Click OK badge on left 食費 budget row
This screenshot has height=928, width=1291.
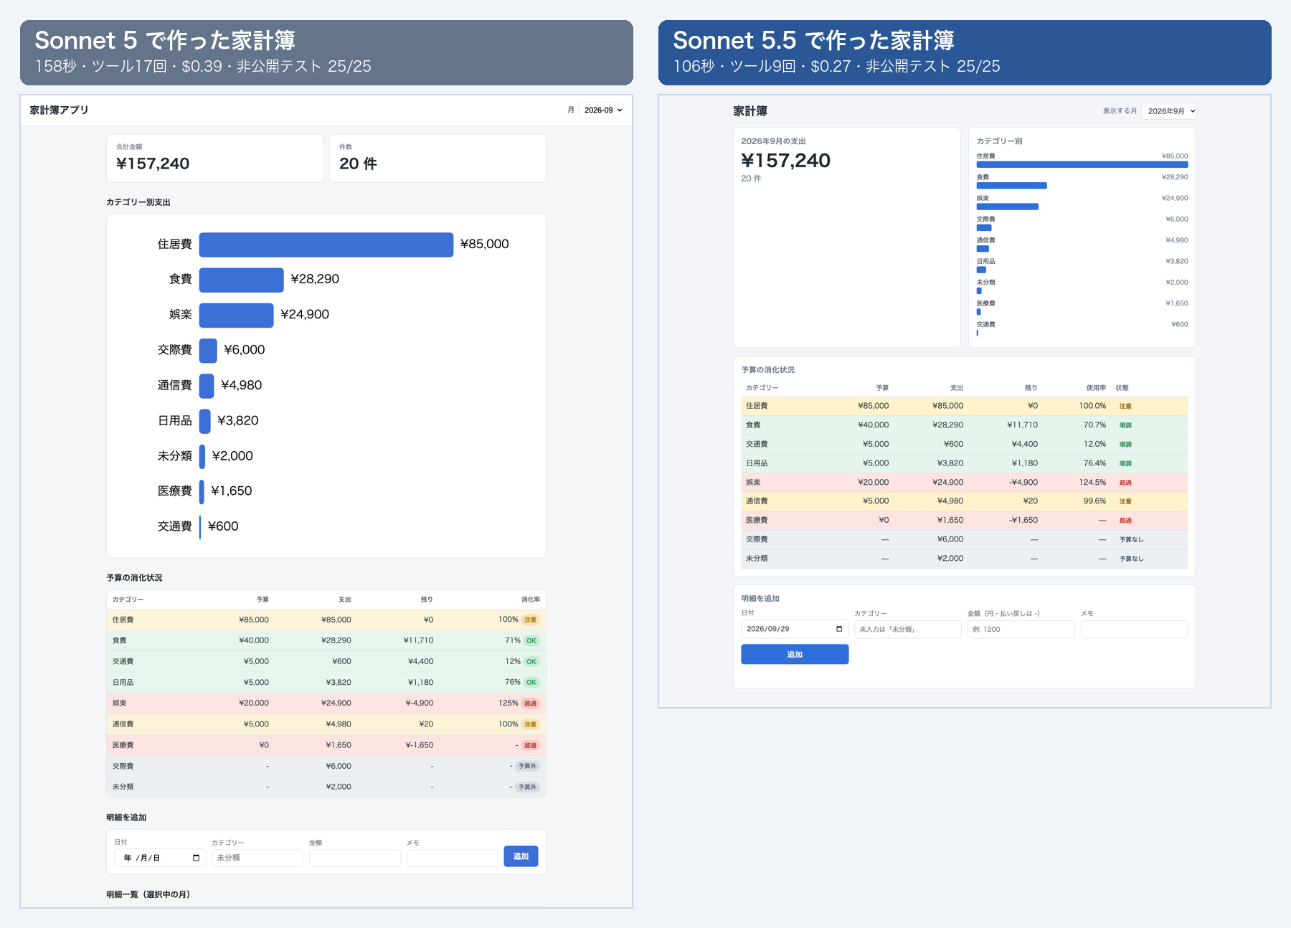tap(531, 640)
